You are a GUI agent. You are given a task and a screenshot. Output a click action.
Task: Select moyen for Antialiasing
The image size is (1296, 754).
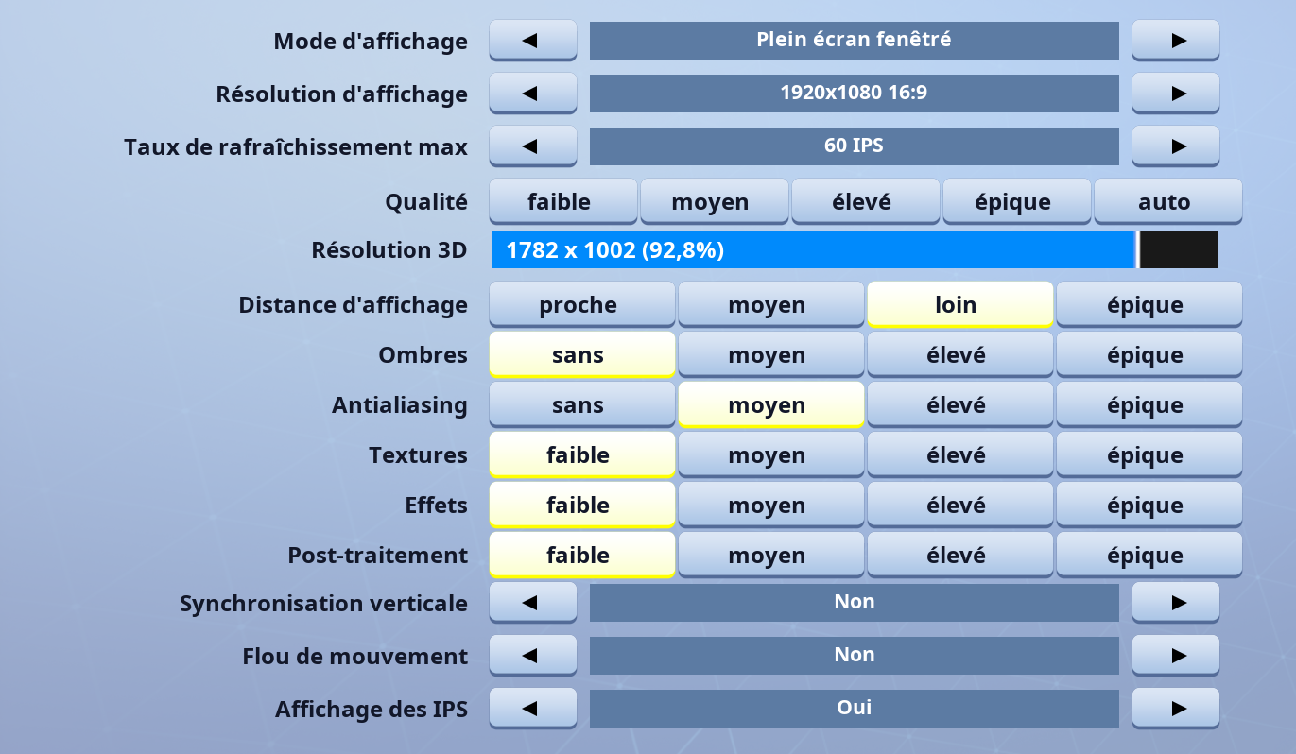click(771, 404)
